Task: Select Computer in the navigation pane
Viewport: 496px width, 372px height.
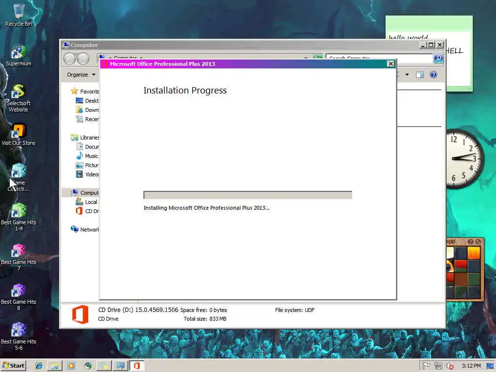Action: click(x=85, y=192)
